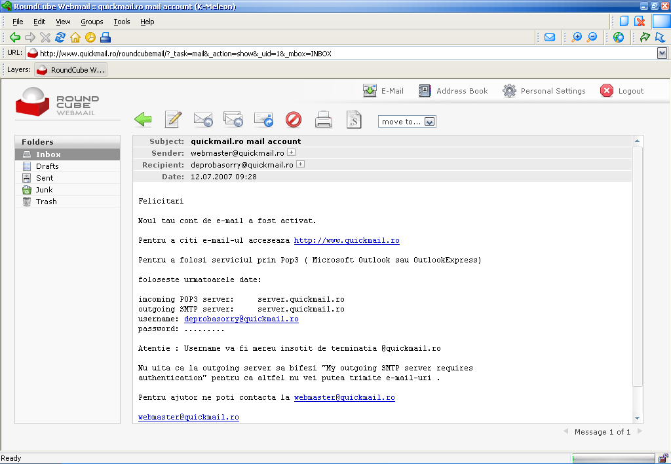Click the browser toolbar Print icon
Screen dimensions: 671x464
(x=105, y=37)
